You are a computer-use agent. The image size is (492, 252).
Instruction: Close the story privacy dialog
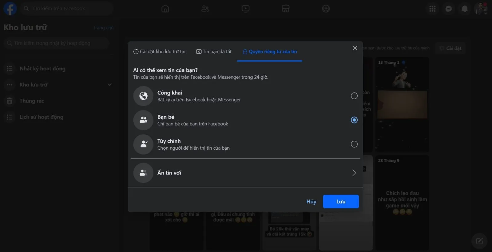click(x=355, y=48)
